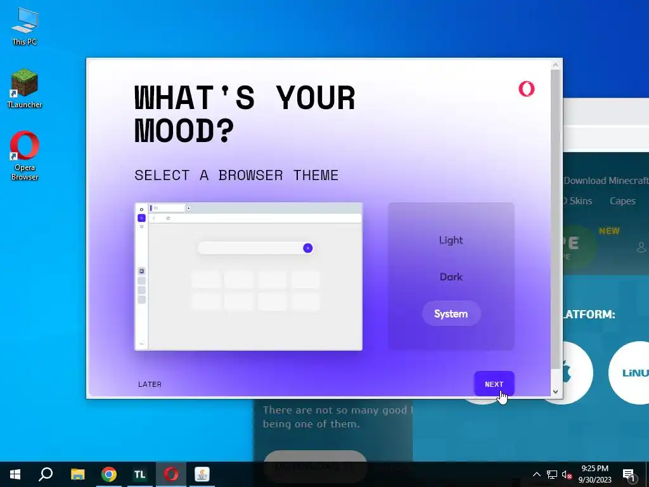Image resolution: width=649 pixels, height=487 pixels.
Task: Click the LATER link
Action: coord(150,384)
